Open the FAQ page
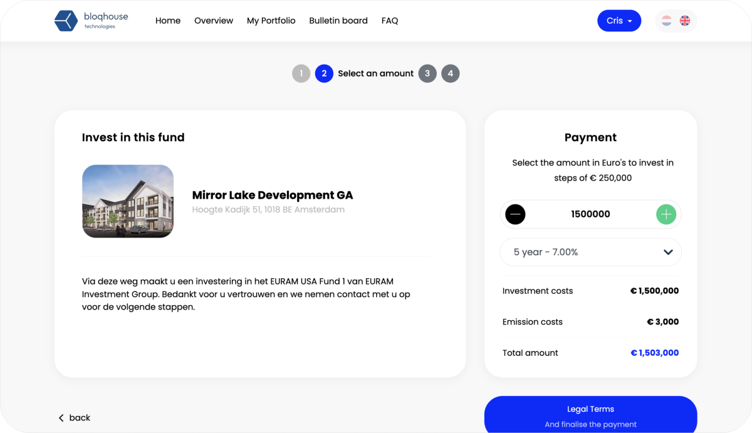This screenshot has height=433, width=752. pos(390,21)
